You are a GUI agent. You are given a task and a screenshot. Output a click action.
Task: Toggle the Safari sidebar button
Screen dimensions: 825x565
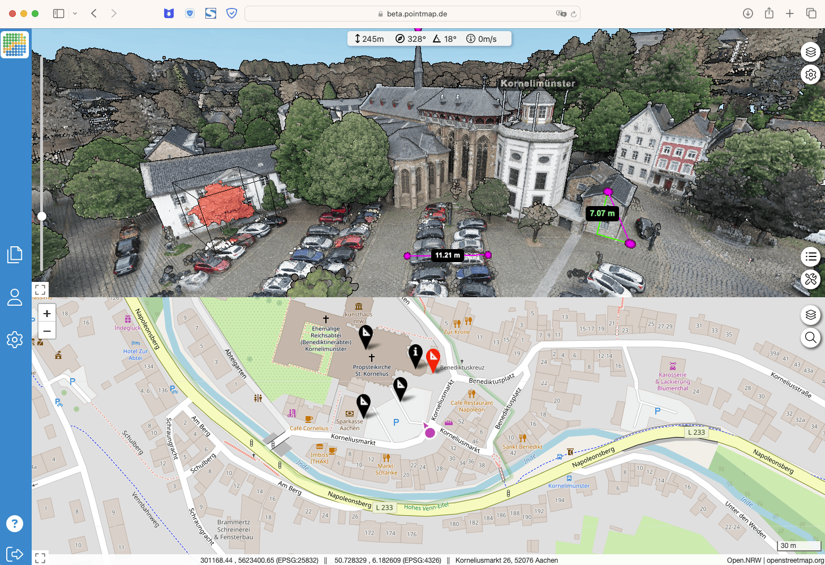(x=58, y=14)
